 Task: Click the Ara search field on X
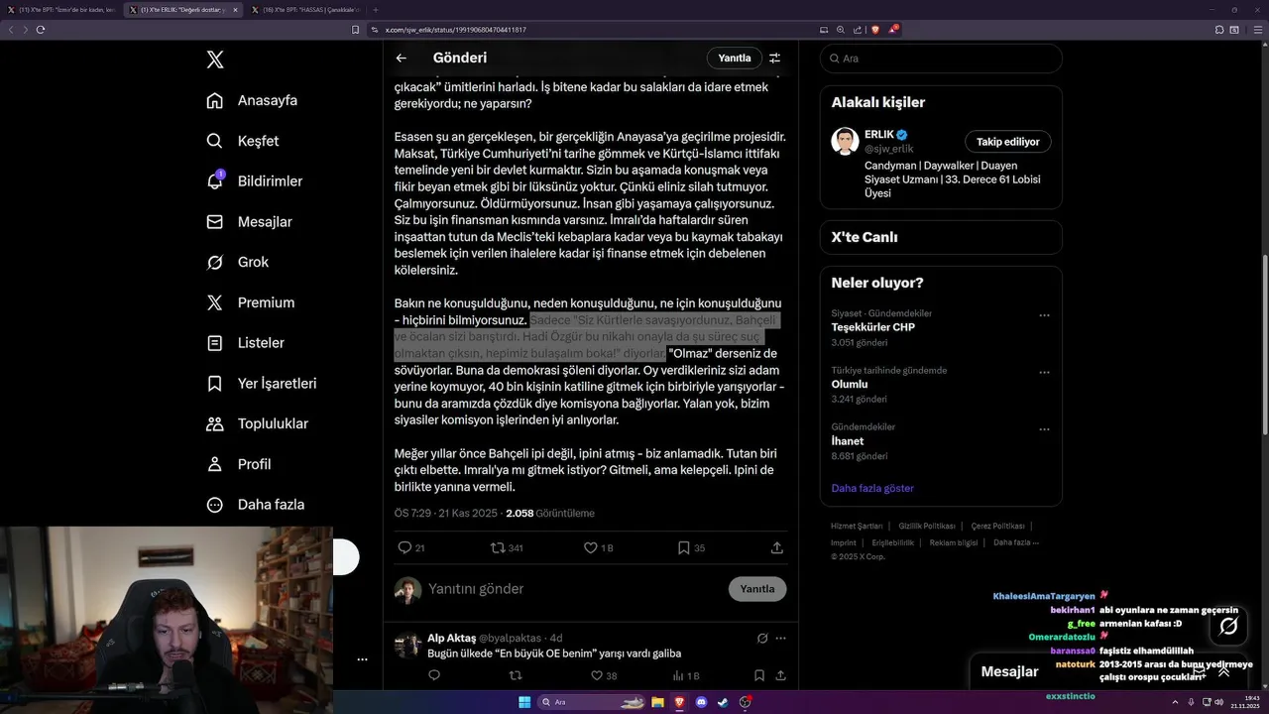pyautogui.click(x=941, y=59)
